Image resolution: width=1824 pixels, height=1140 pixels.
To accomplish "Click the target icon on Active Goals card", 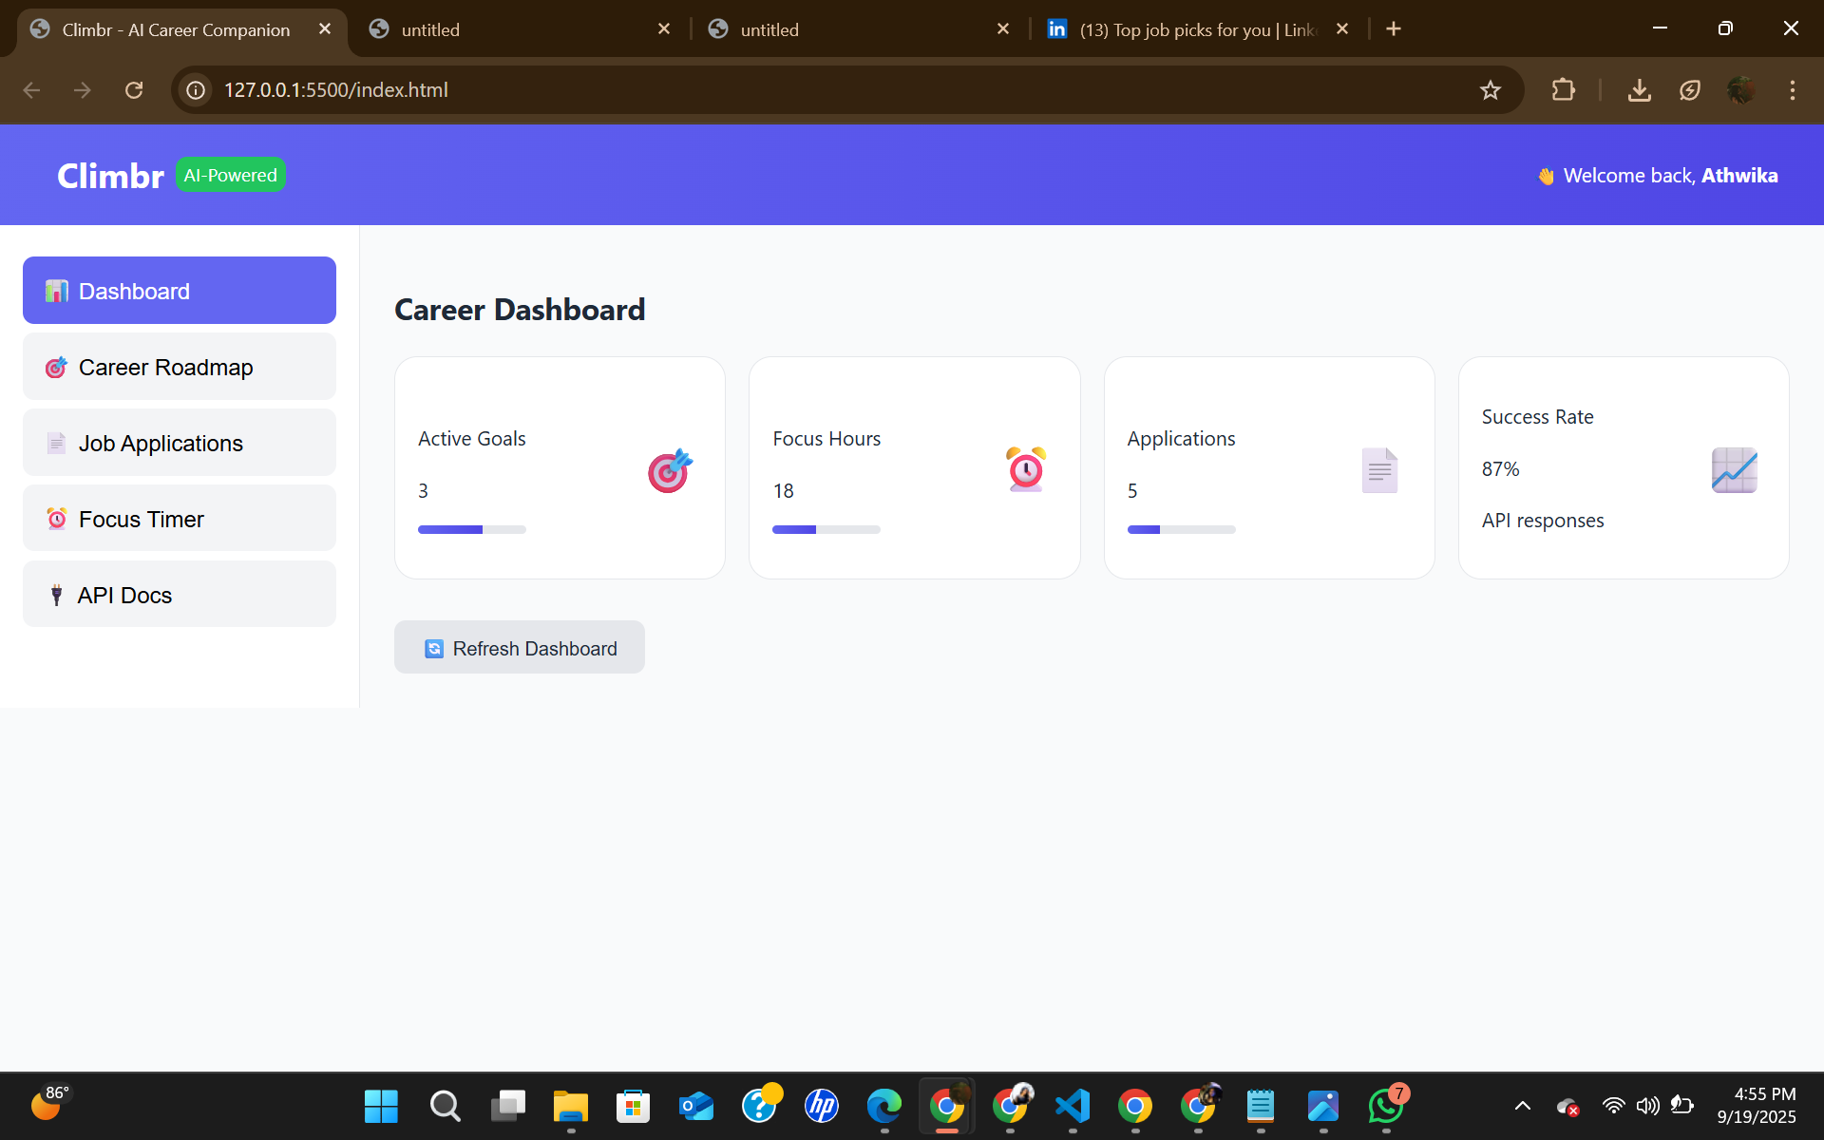I will point(670,470).
